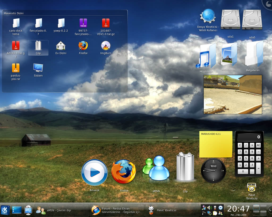This screenshot has width=272, height=217.
Task: Open the KDE application launcher menu
Action: click(x=5, y=210)
